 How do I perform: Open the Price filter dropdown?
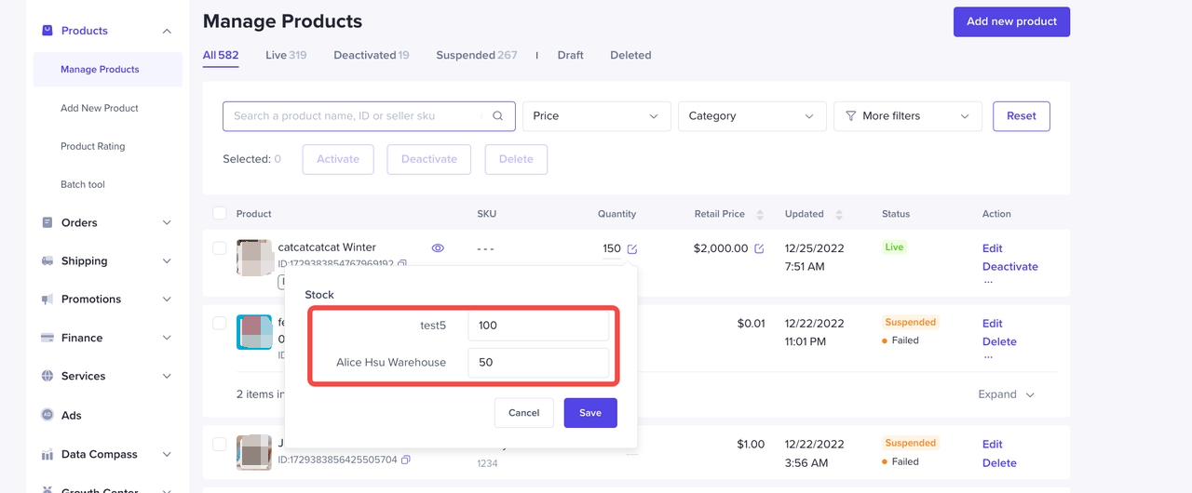(x=596, y=116)
